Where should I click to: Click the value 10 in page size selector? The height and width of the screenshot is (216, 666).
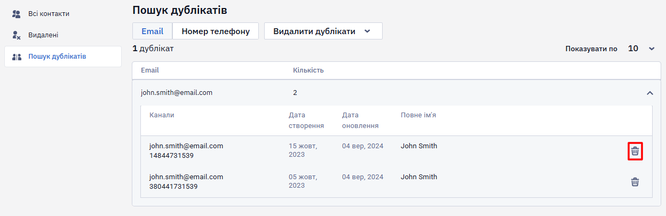pos(633,49)
